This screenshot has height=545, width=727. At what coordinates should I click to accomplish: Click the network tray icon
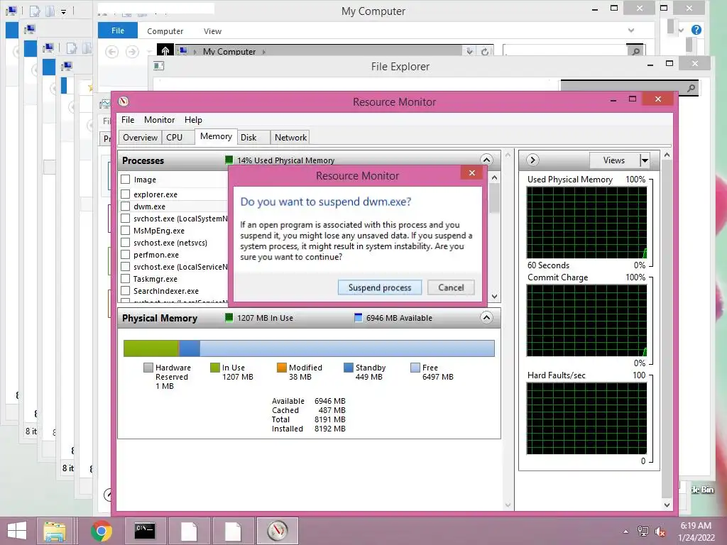(643, 531)
